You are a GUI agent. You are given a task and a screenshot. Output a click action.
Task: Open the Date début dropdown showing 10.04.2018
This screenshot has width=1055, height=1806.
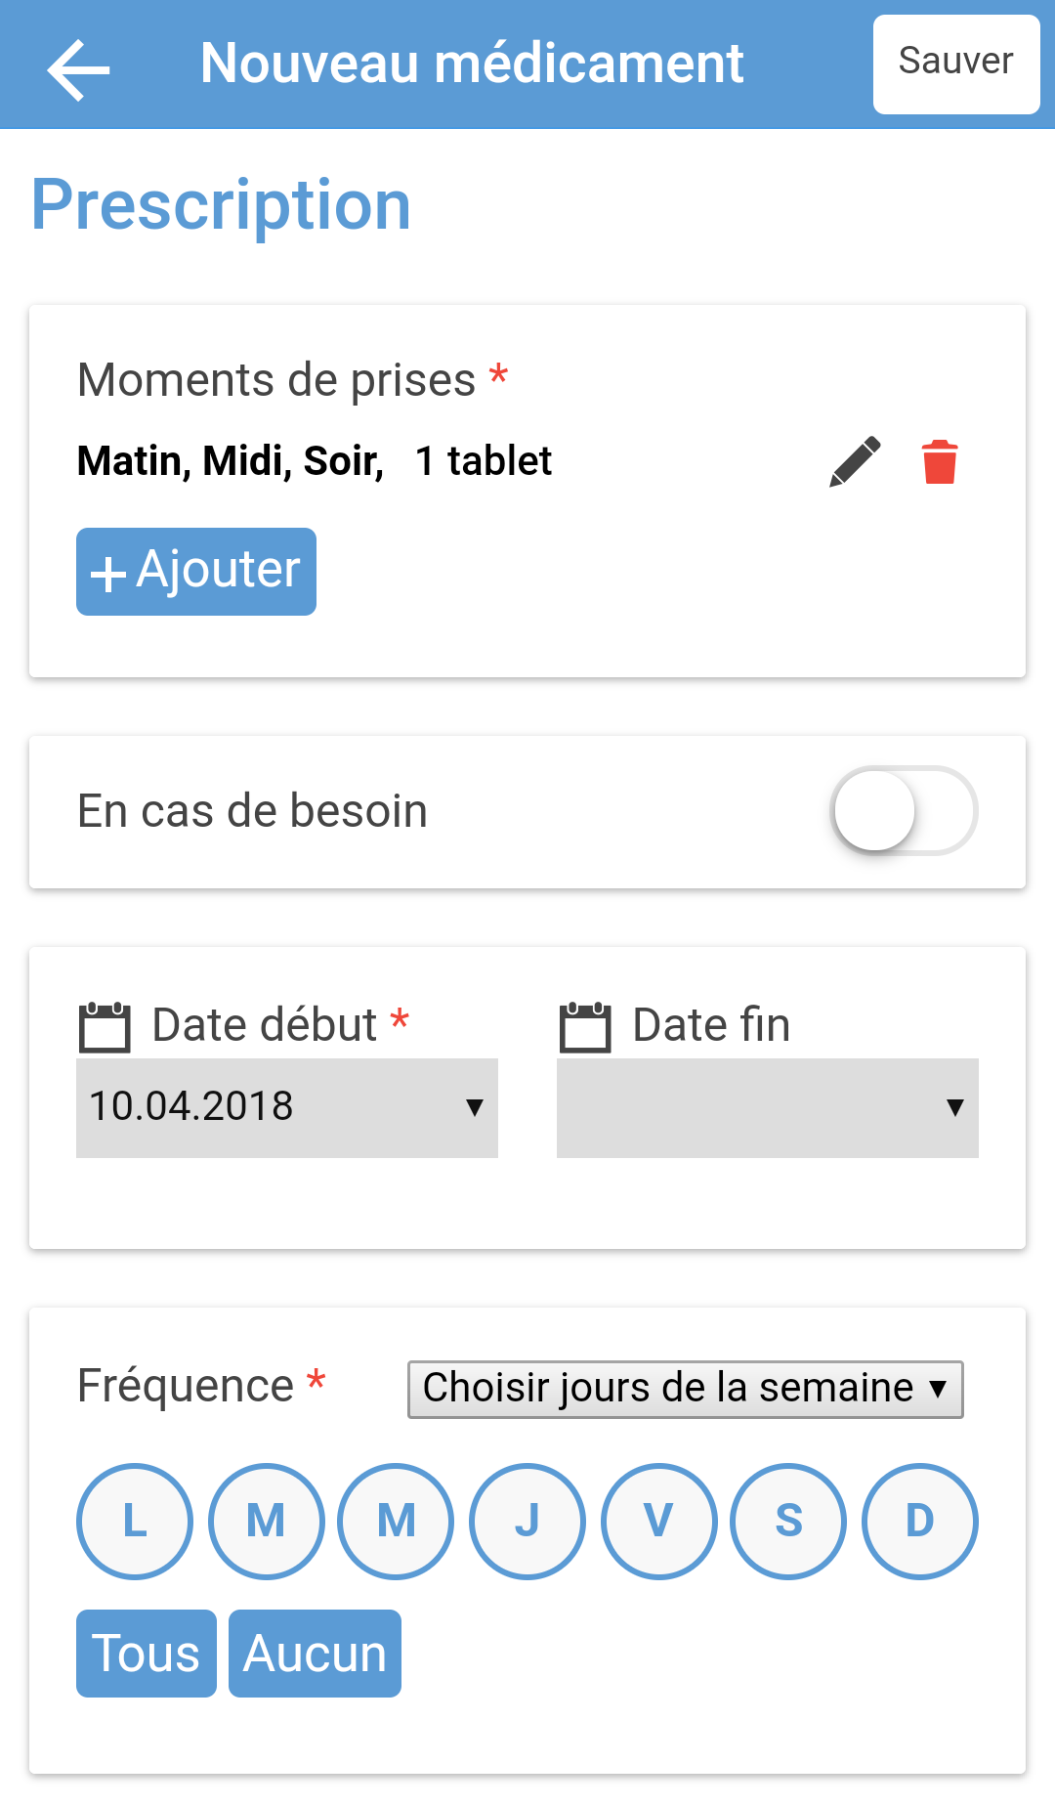point(287,1108)
